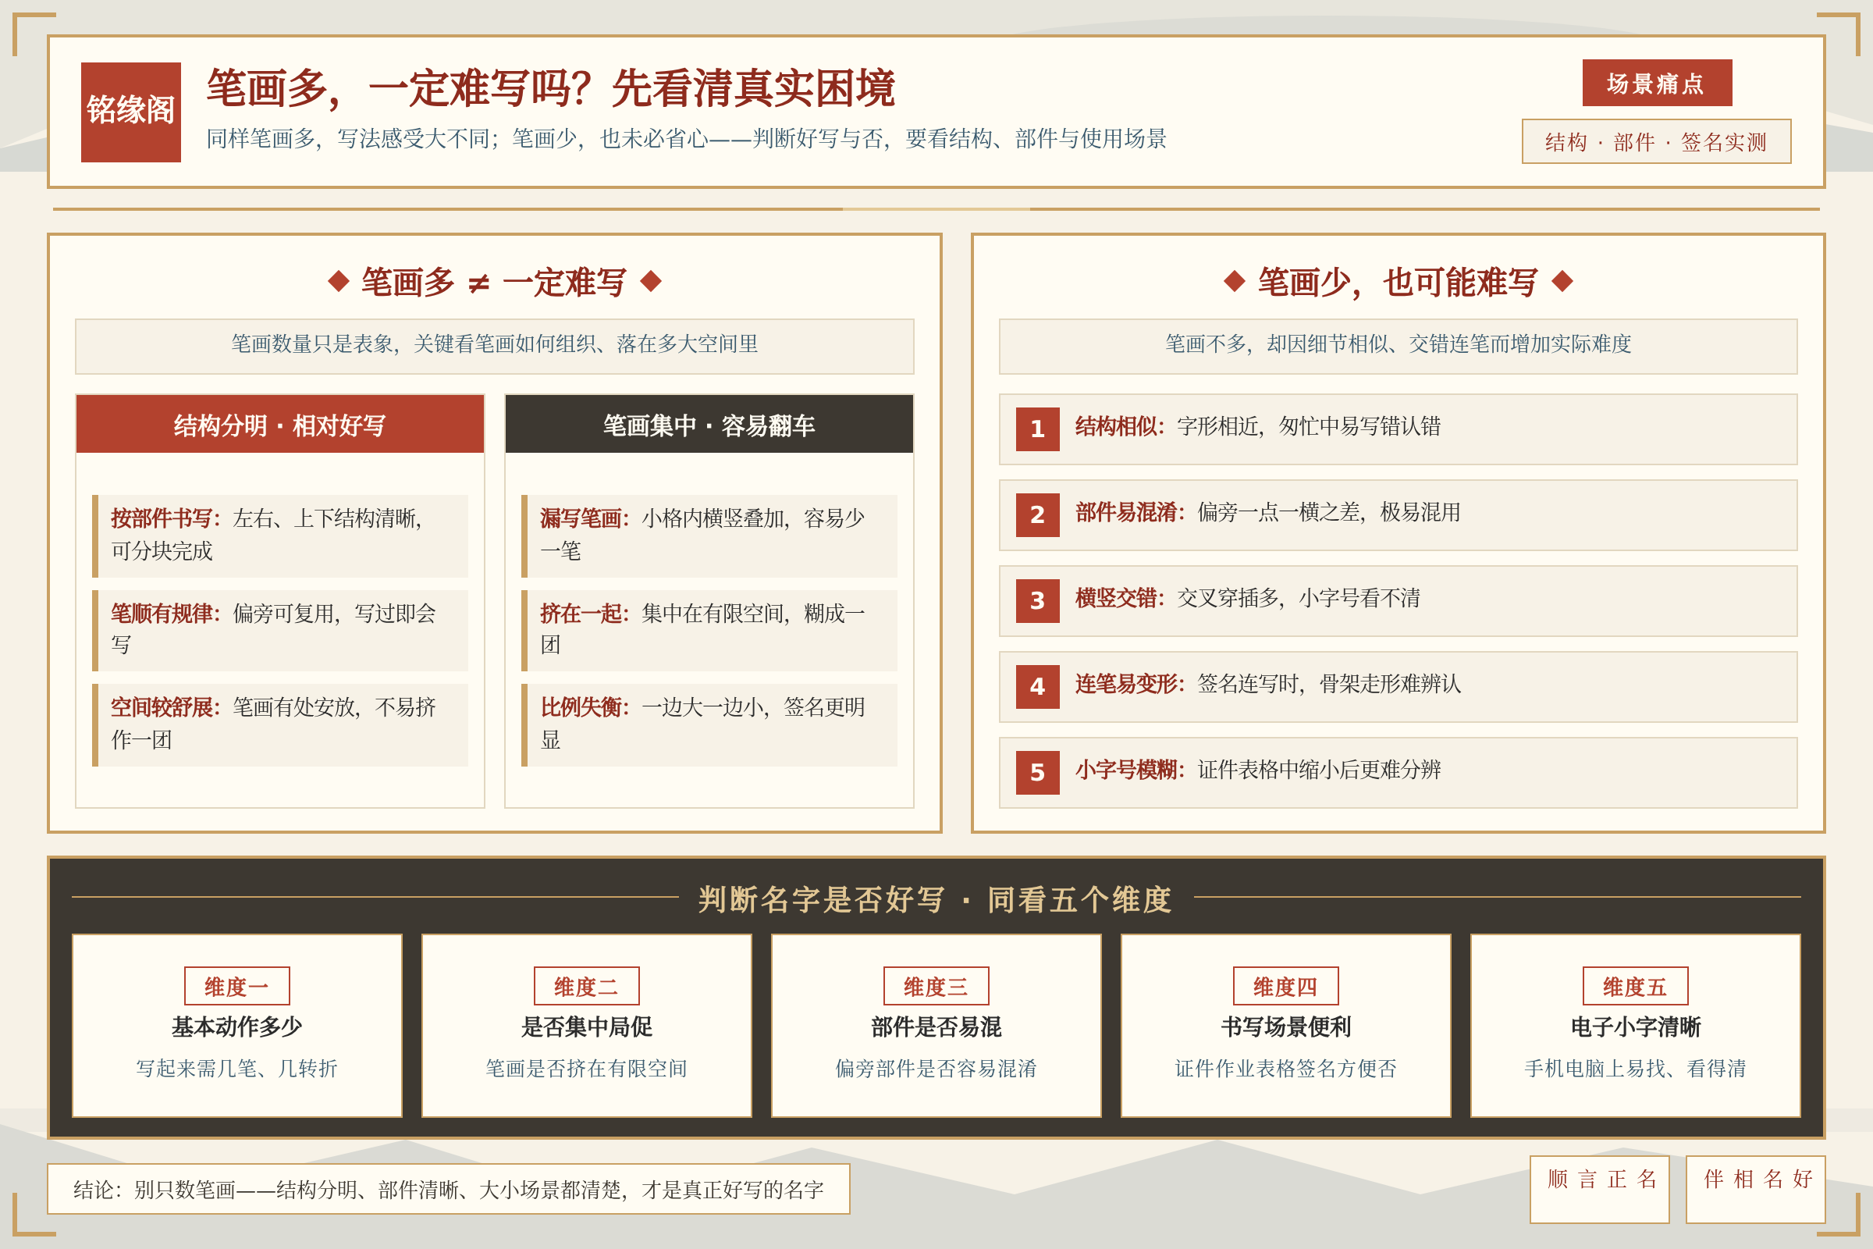Click the heading 笔画多 ≠ 一定难写
Screen dimensions: 1873x1249
tap(495, 282)
